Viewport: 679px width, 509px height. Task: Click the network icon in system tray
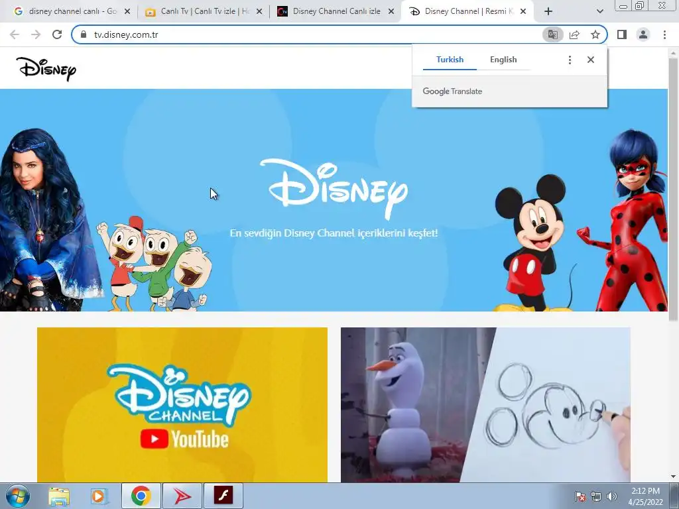[x=596, y=496]
